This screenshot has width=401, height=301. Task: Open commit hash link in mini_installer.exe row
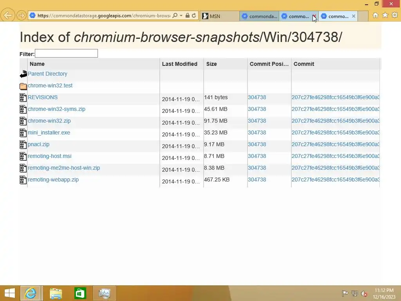pyautogui.click(x=336, y=132)
